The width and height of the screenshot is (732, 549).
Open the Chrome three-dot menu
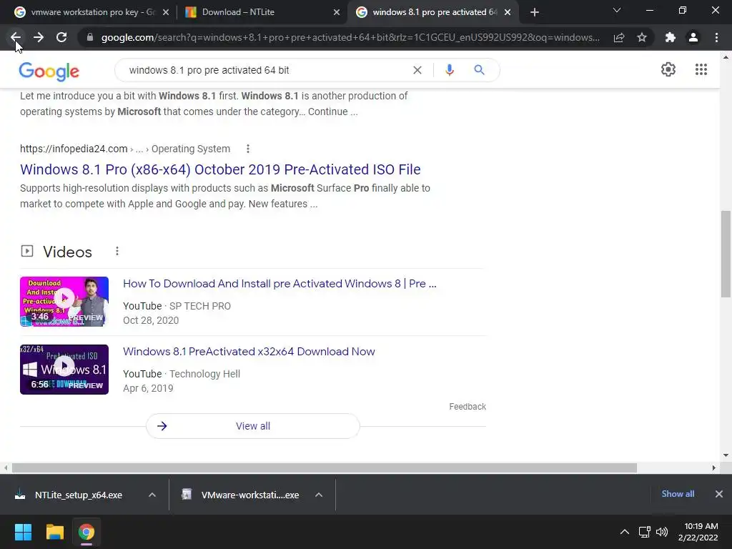click(716, 37)
